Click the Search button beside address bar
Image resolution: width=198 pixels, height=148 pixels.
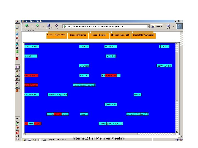[157, 26]
